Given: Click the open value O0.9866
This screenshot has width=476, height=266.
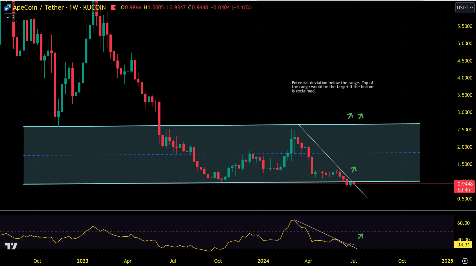Looking at the screenshot, I should [131, 7].
